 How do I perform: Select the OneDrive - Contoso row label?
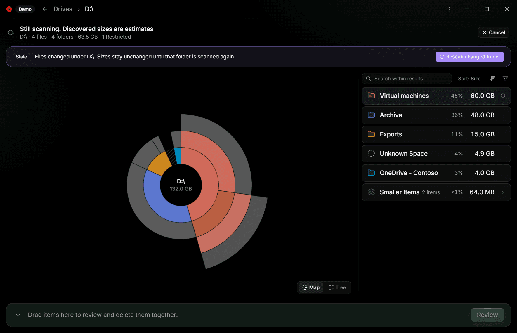pos(409,173)
